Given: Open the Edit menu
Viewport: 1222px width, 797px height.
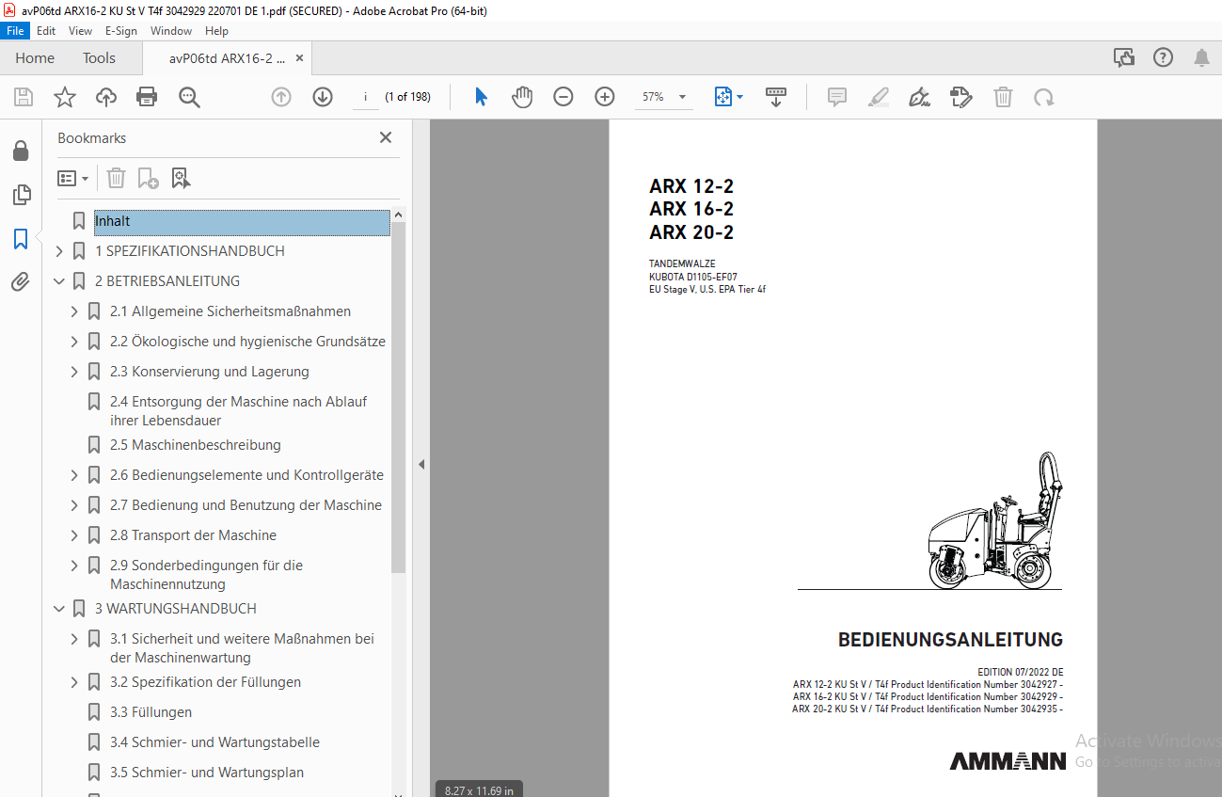Looking at the screenshot, I should click(x=46, y=31).
